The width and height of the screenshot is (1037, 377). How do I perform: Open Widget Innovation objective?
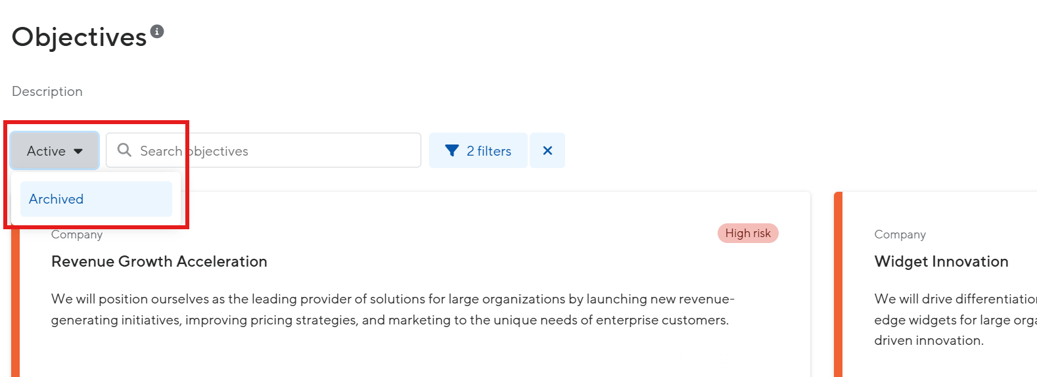point(941,261)
